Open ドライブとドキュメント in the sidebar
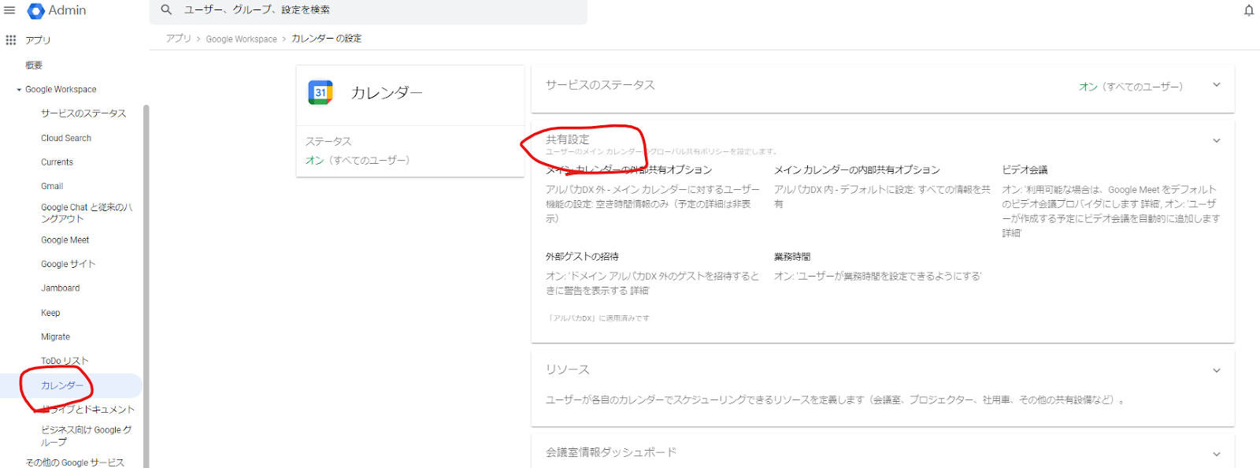Screen dimensions: 1260x468 88,410
